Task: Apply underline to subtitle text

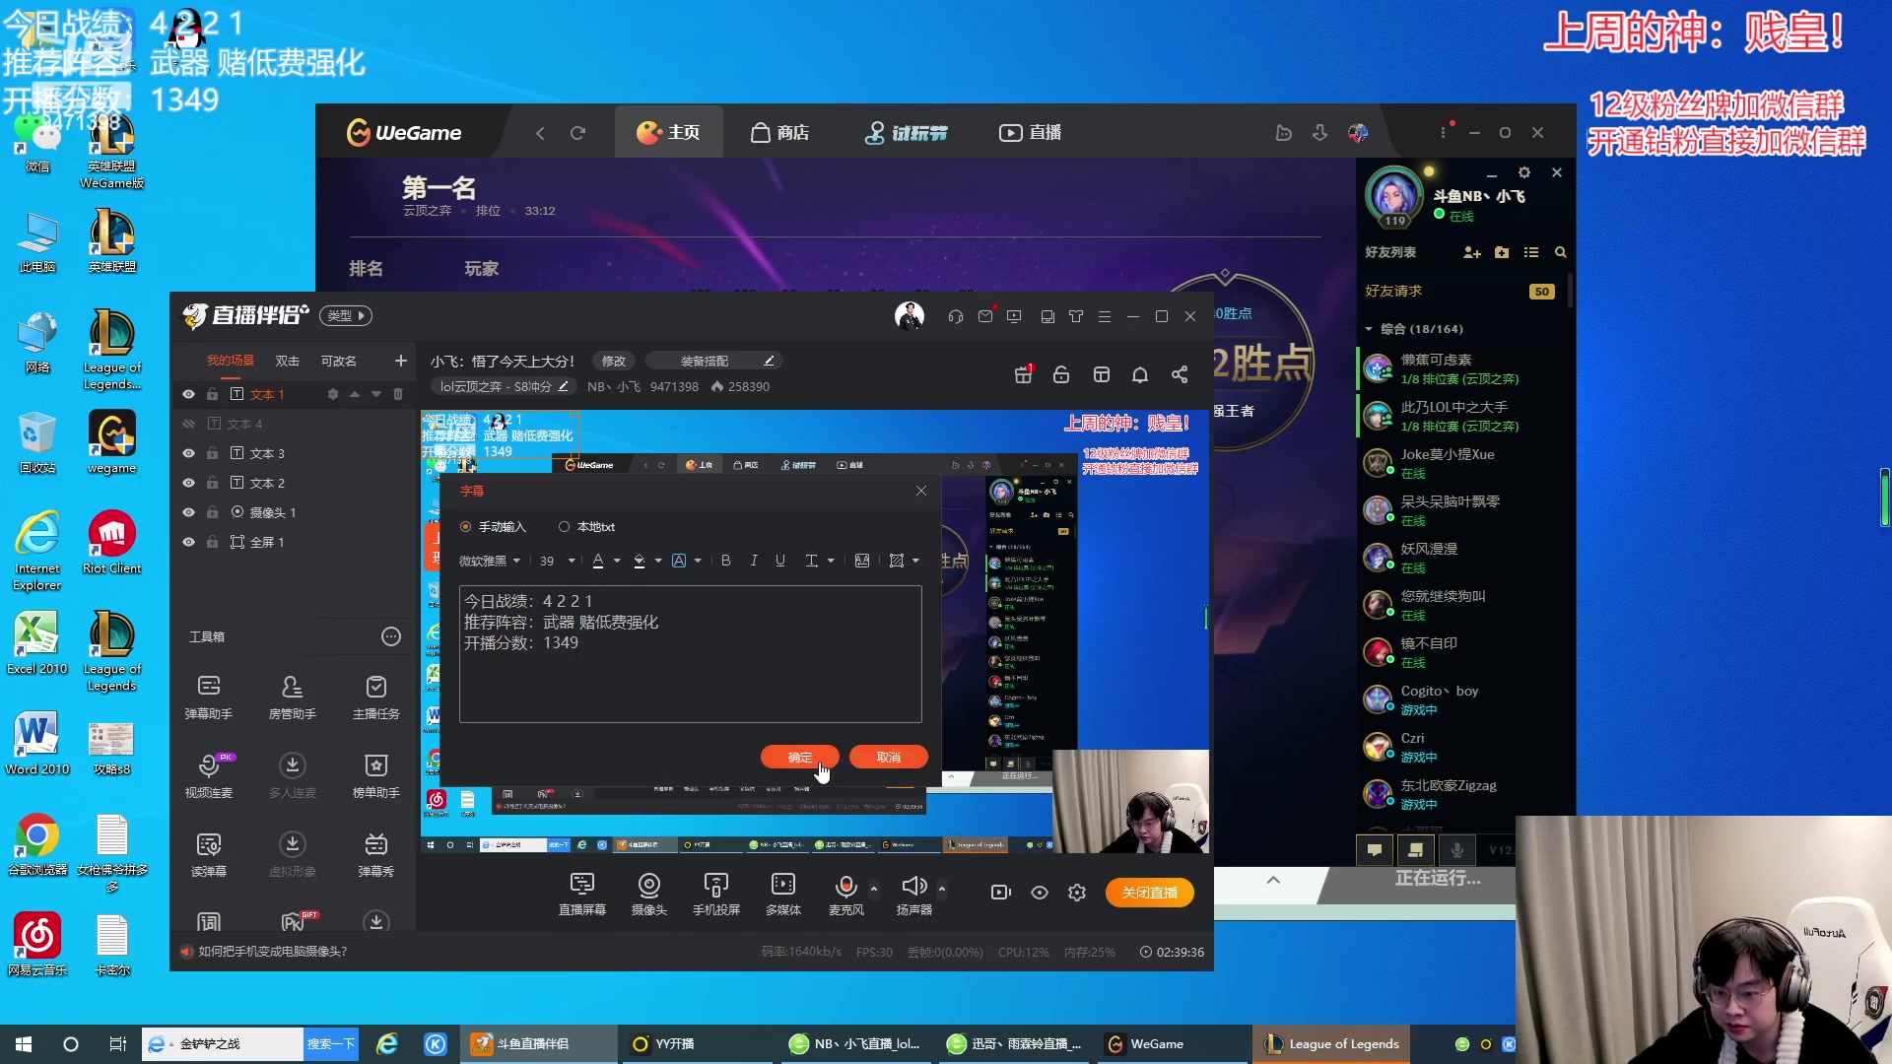Action: [x=780, y=561]
